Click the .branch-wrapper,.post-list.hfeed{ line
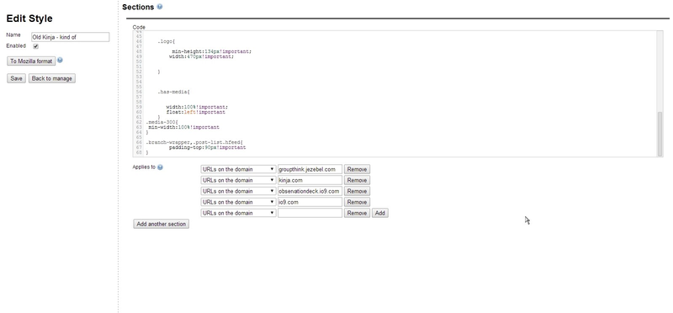 click(194, 142)
